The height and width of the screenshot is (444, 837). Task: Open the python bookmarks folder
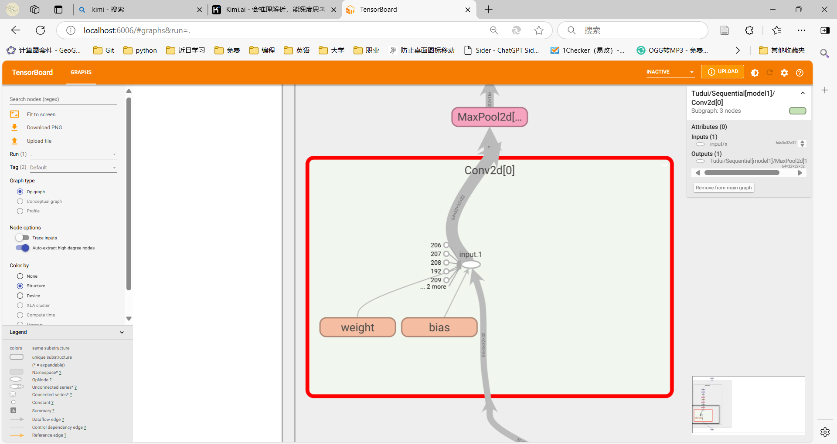[140, 50]
